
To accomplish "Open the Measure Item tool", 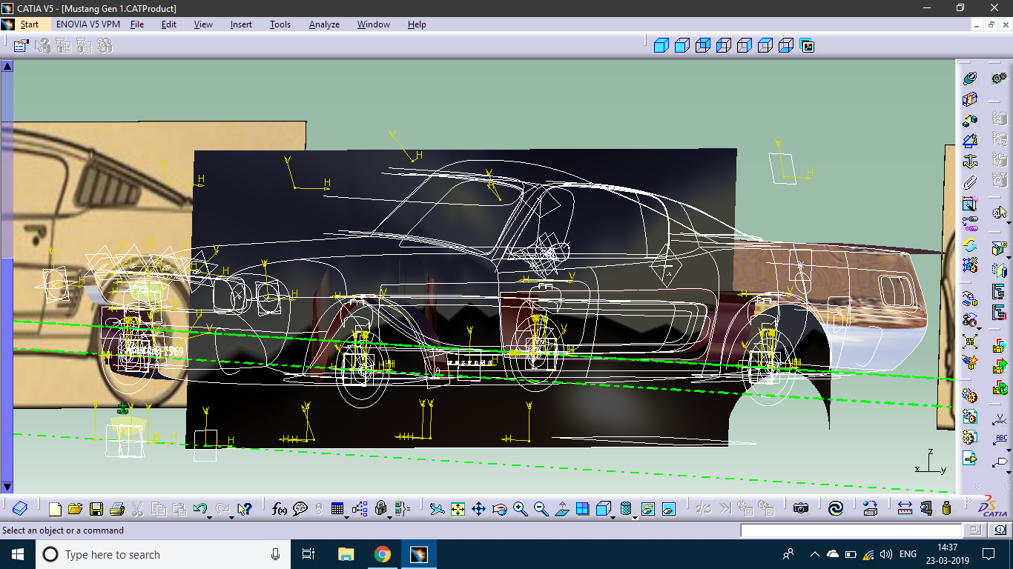I will [x=925, y=509].
